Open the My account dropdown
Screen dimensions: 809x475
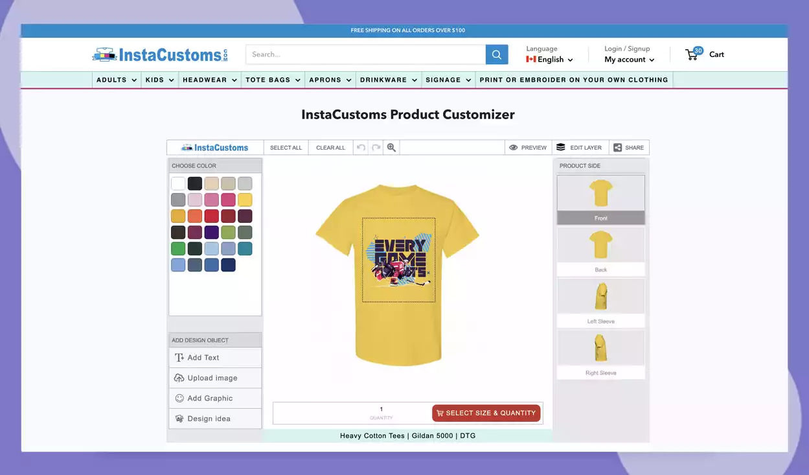[629, 60]
